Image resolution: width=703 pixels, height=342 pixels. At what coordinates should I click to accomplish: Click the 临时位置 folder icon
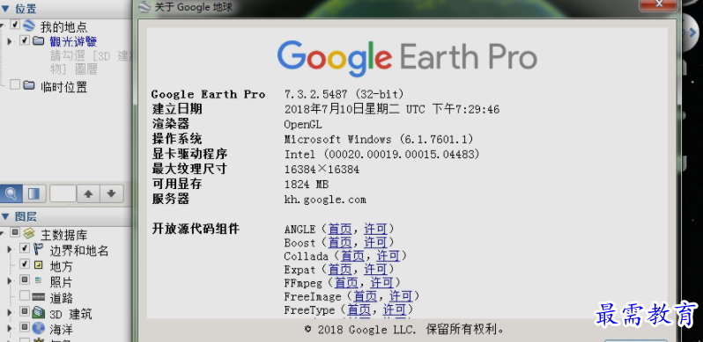[x=29, y=85]
